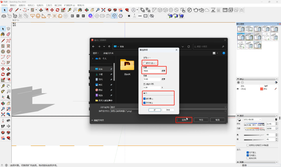Collapse the 标记 tags panel

click(x=238, y=79)
